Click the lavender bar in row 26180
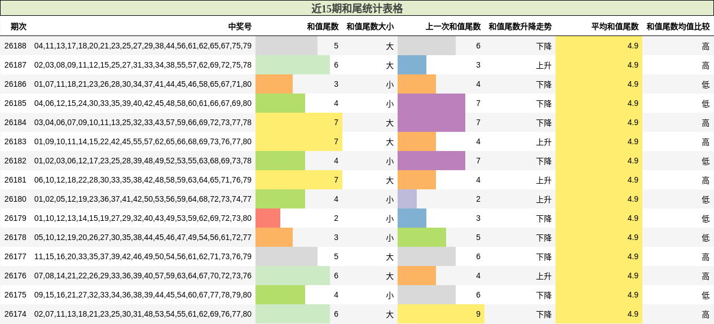This screenshot has height=324, width=714. (407, 199)
